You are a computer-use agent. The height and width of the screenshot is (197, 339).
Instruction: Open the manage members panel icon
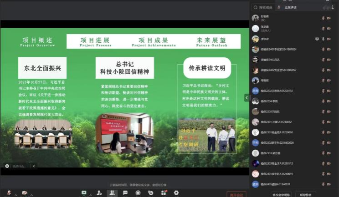(112, 193)
